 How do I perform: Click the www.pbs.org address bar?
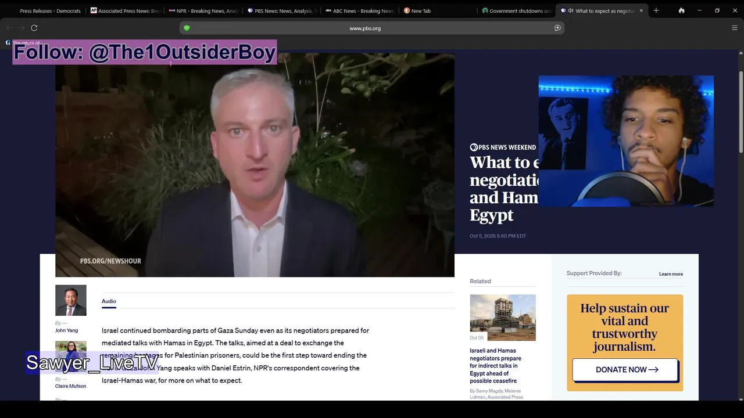[x=371, y=28]
